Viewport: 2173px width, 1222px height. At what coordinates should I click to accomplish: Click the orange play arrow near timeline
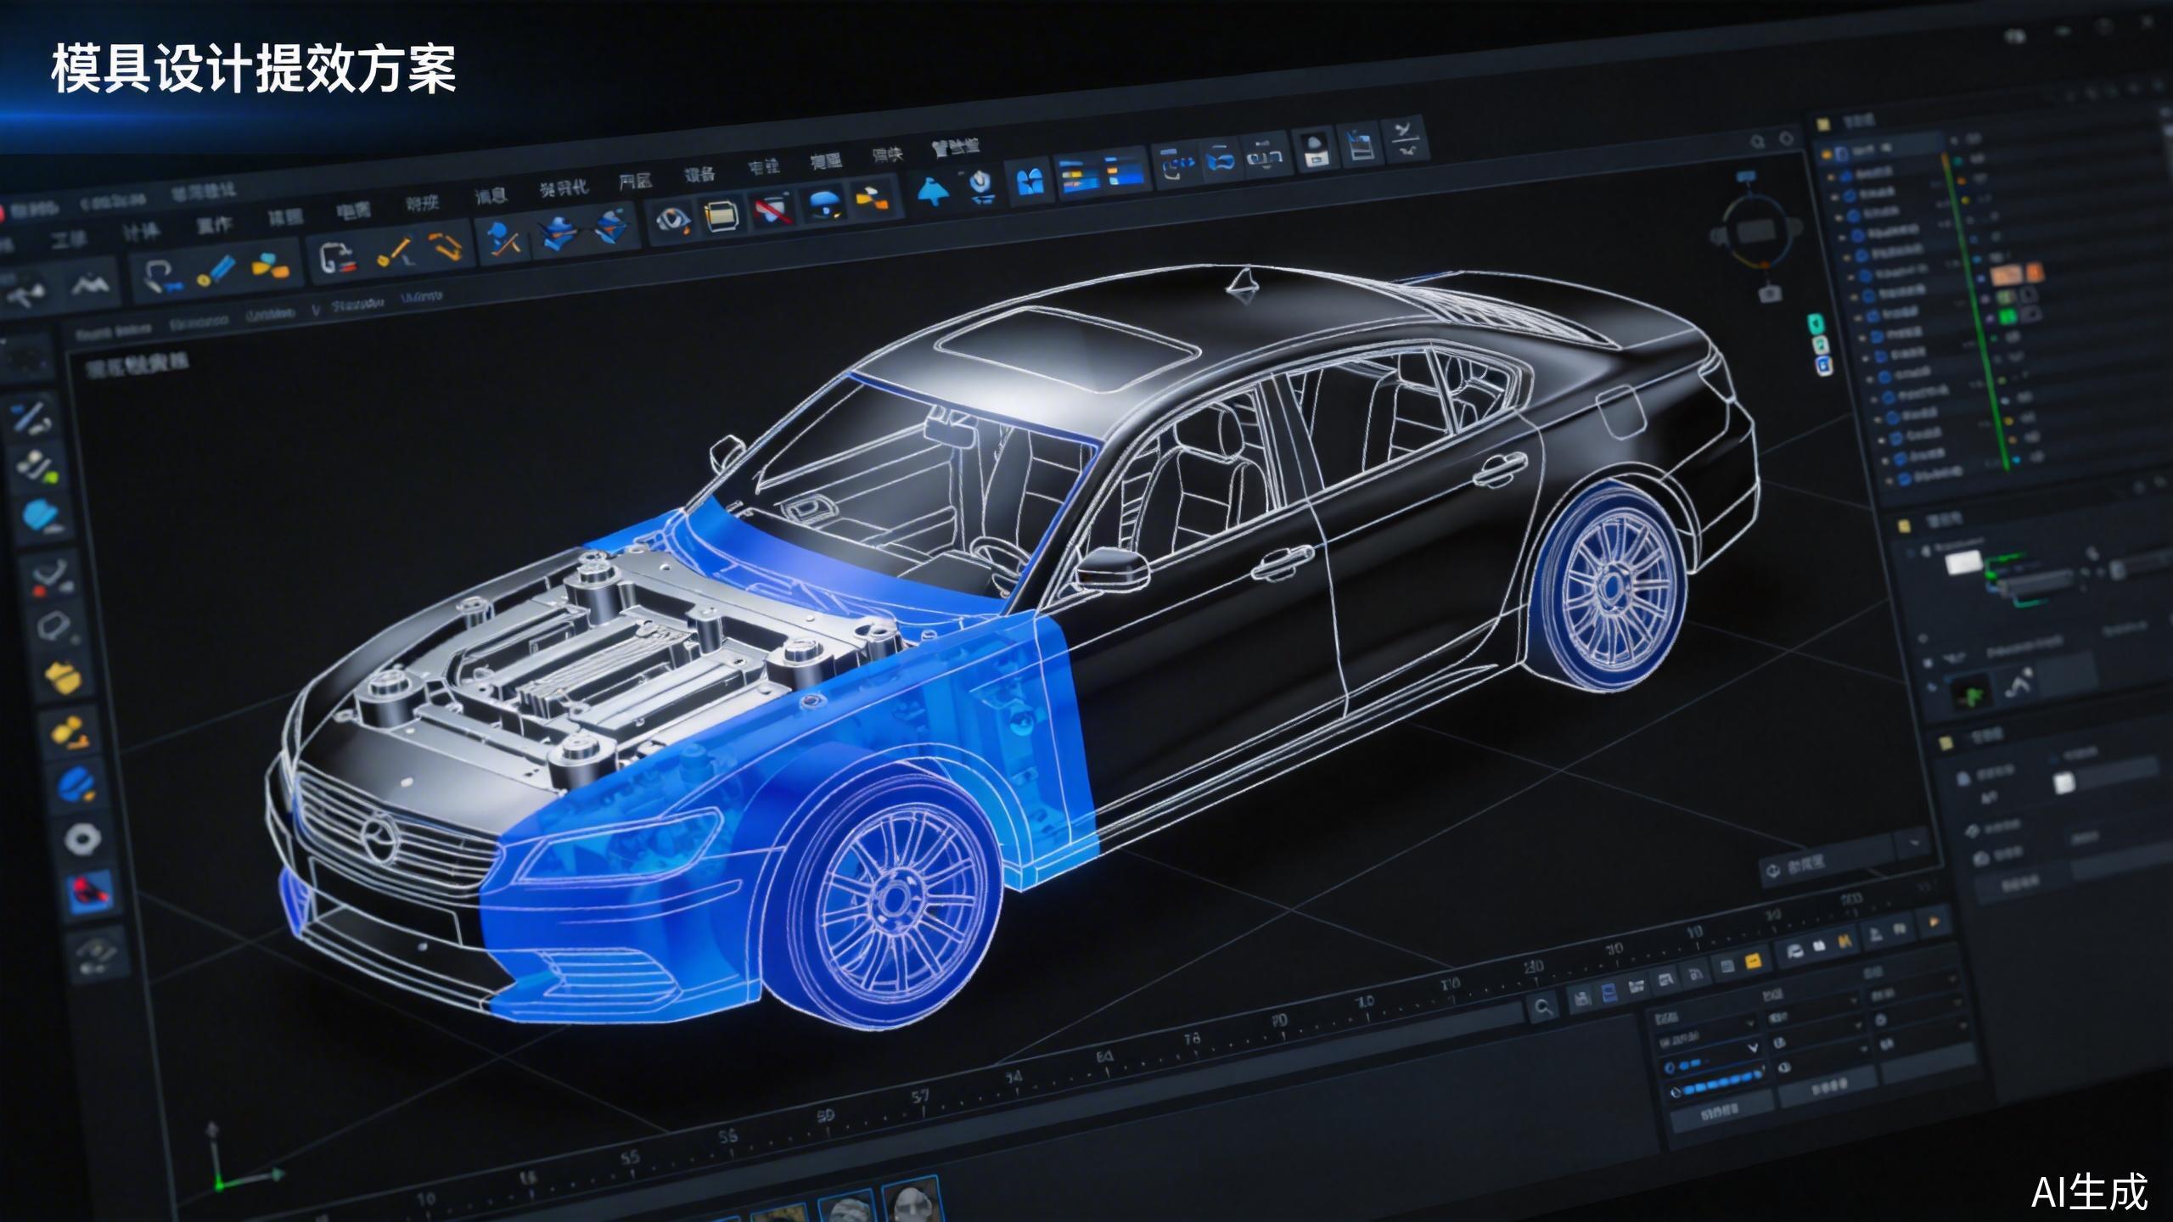(x=1934, y=922)
